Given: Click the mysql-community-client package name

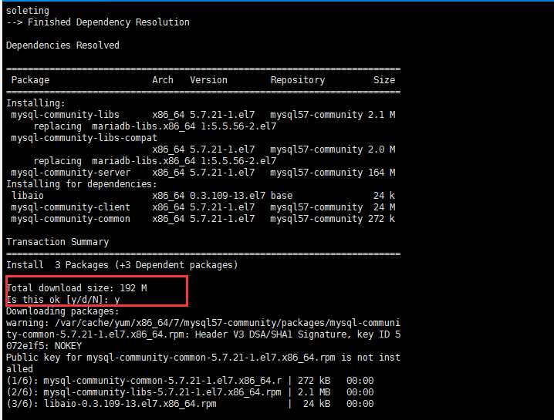Looking at the screenshot, I should tap(71, 207).
